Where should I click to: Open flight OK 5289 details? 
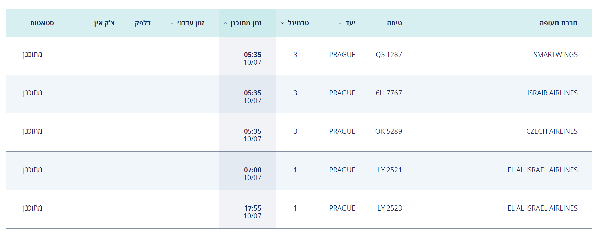pyautogui.click(x=389, y=131)
